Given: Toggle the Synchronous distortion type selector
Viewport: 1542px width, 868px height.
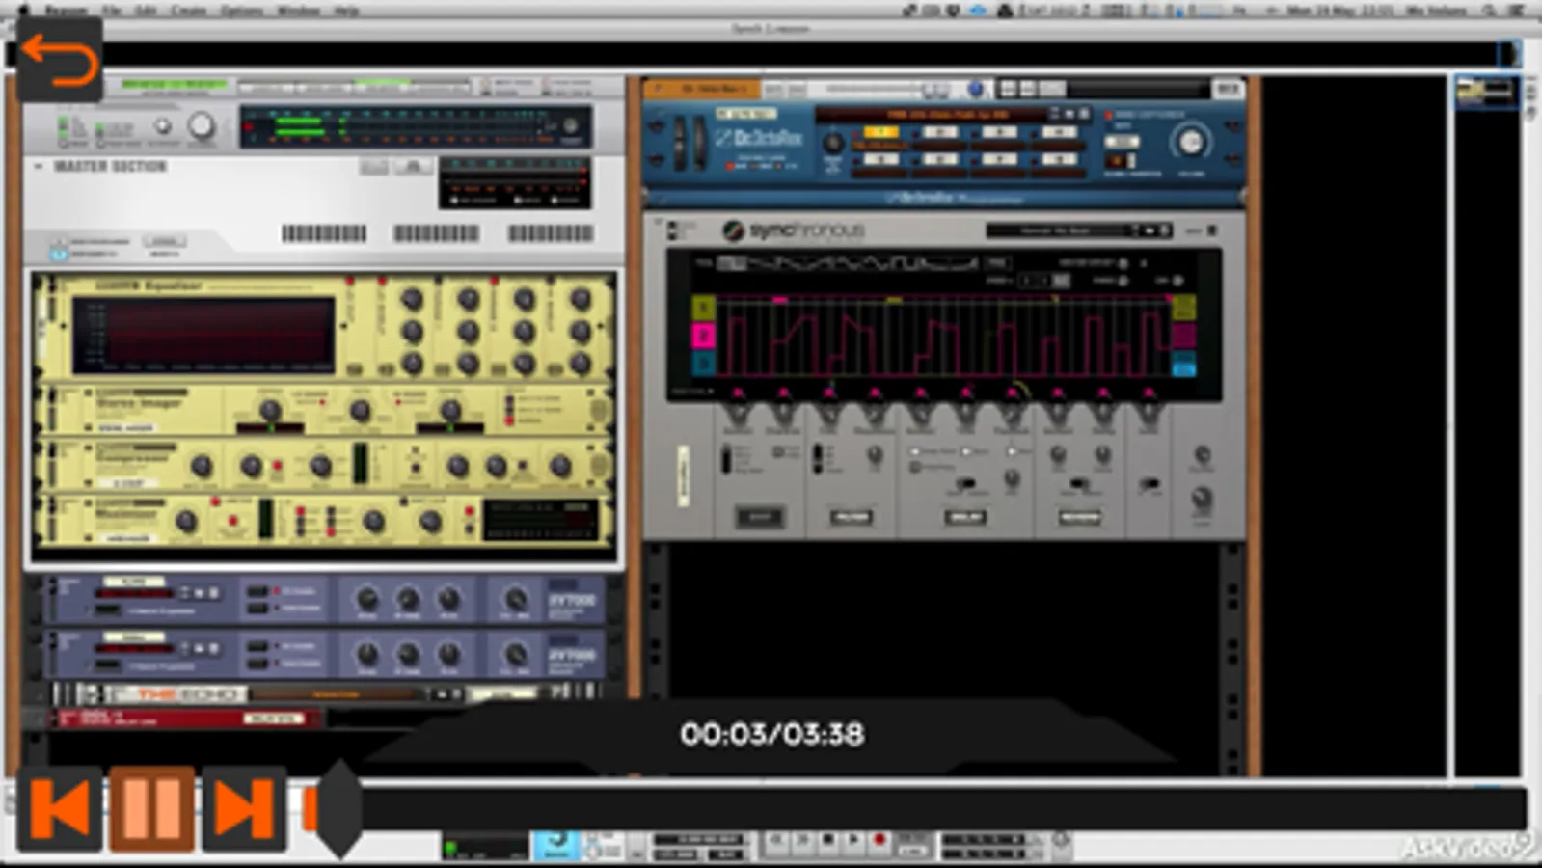Looking at the screenshot, I should click(x=726, y=457).
